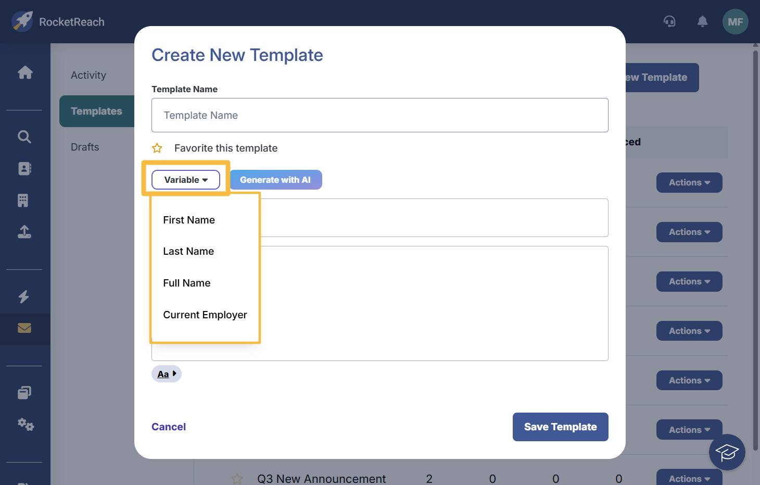This screenshot has width=760, height=485.
Task: Click into the Template Name field
Action: pos(379,115)
